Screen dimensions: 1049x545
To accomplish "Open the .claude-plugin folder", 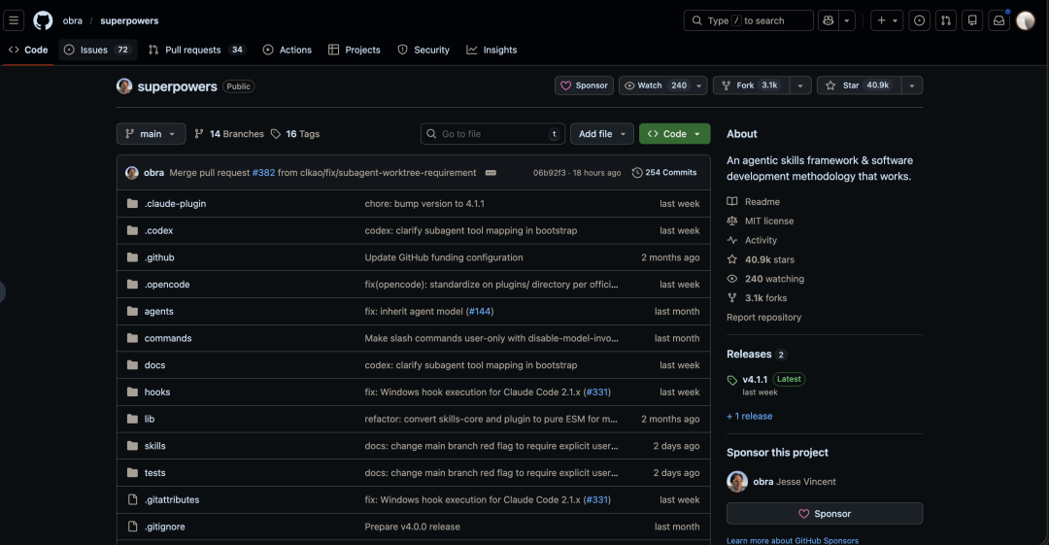I will (x=175, y=204).
